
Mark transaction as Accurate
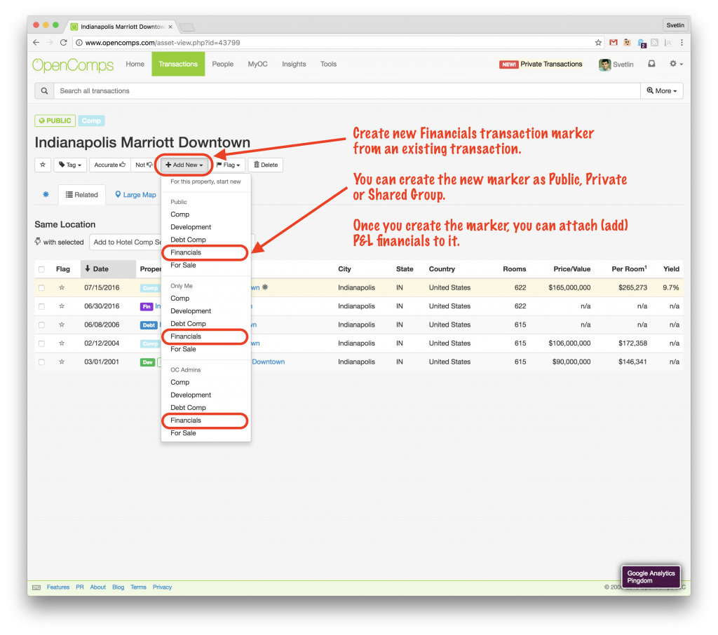[x=110, y=165]
